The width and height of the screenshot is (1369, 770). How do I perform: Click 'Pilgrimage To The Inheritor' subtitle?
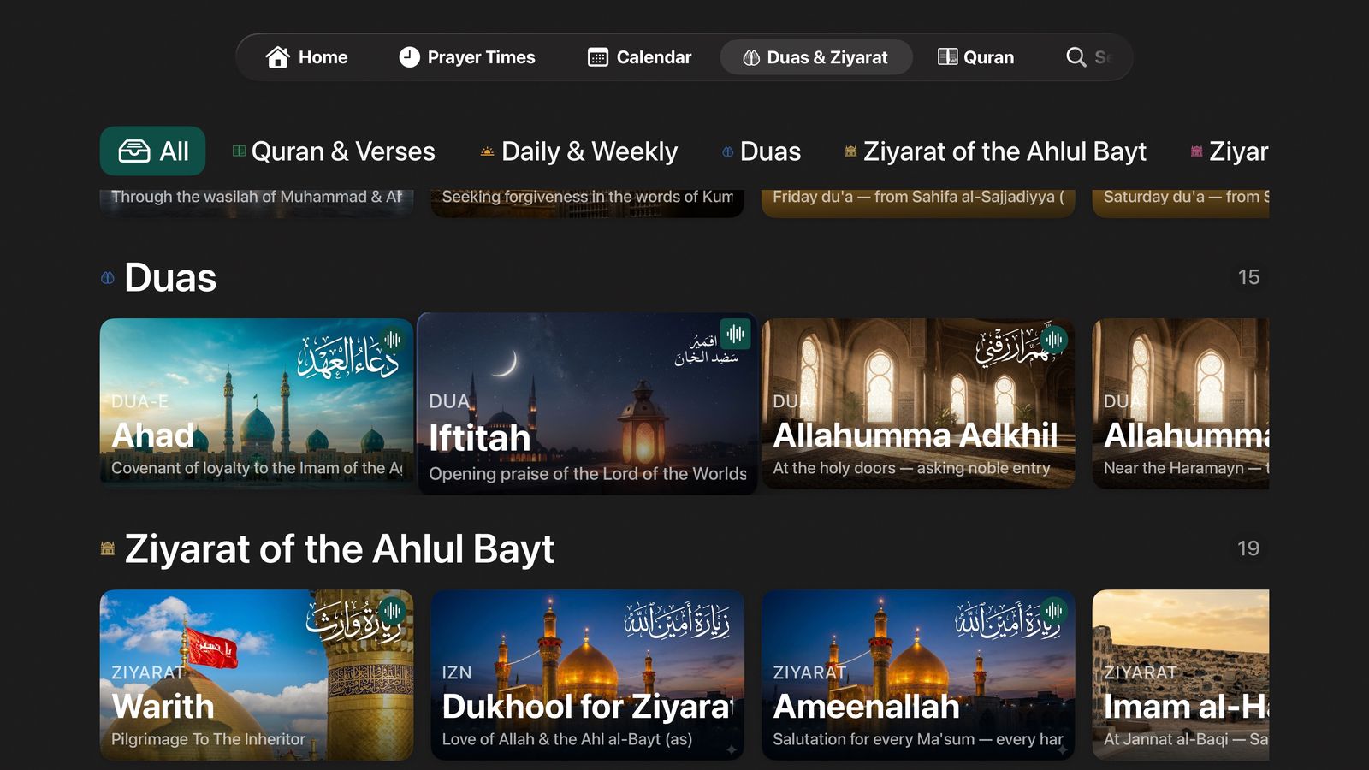(208, 739)
